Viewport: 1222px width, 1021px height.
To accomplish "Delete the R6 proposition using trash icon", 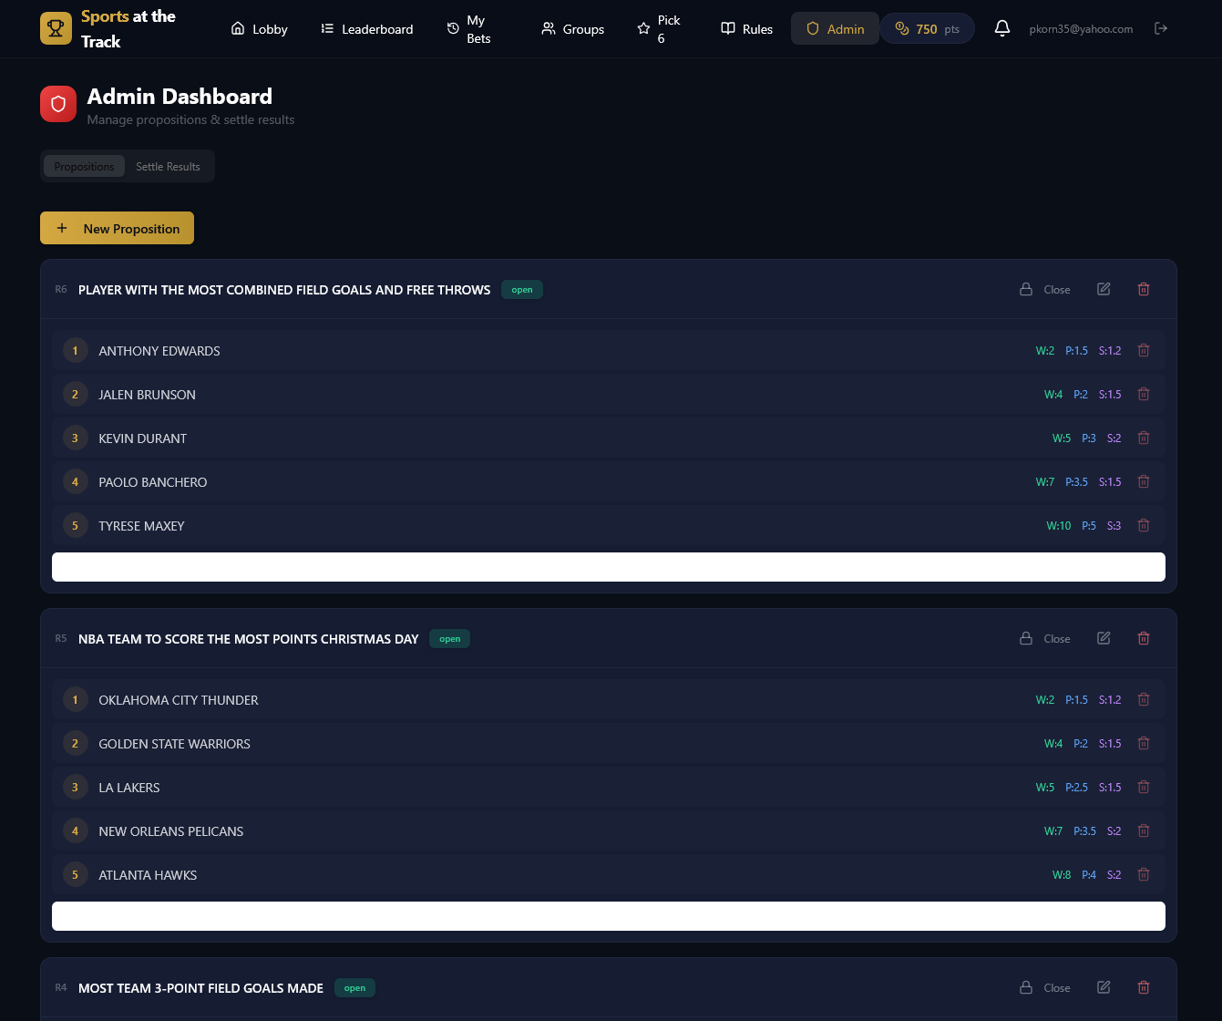I will pyautogui.click(x=1144, y=289).
